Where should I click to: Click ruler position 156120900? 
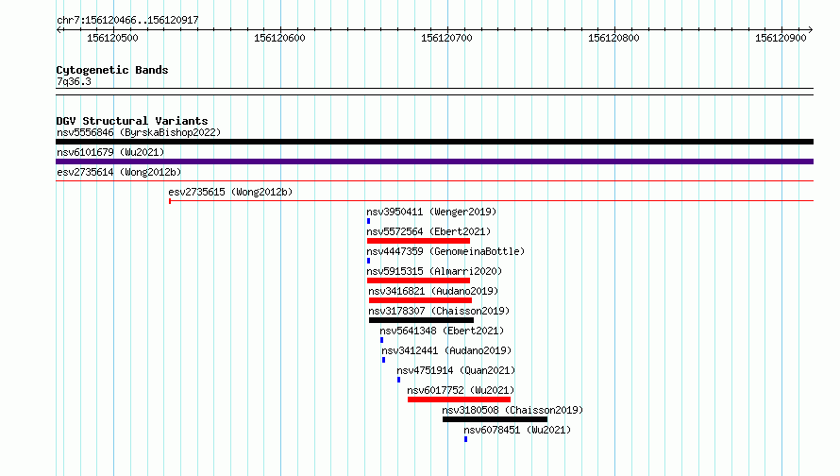(x=781, y=38)
